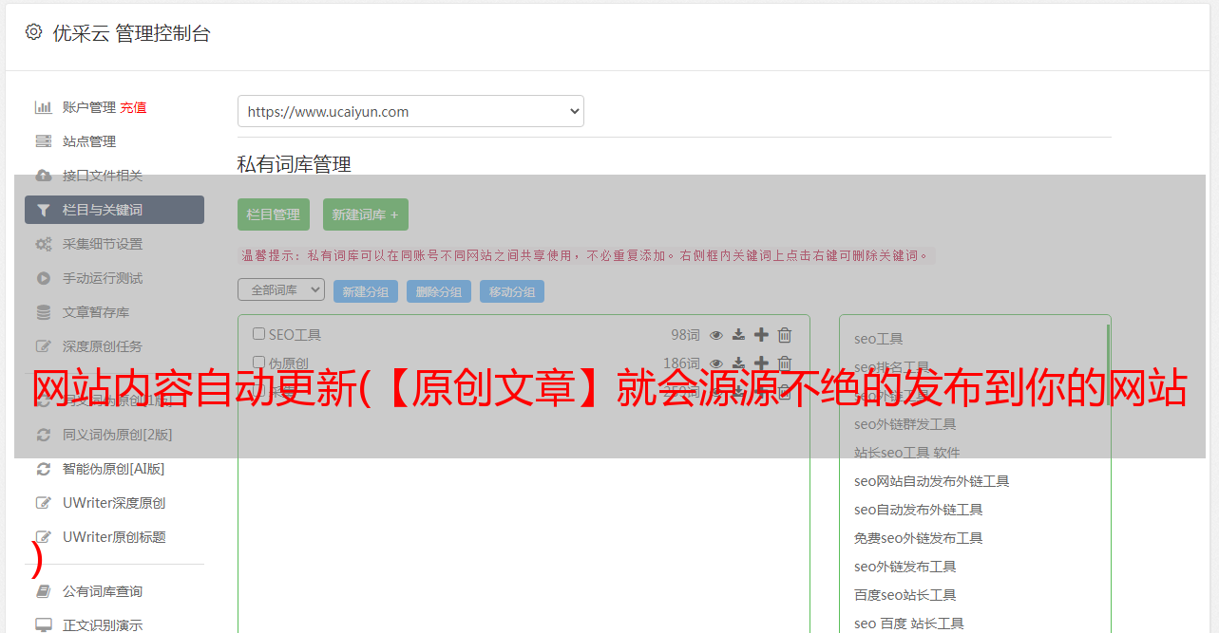Image resolution: width=1219 pixels, height=633 pixels.
Task: Go to UWriter原创标题
Action: tap(114, 537)
